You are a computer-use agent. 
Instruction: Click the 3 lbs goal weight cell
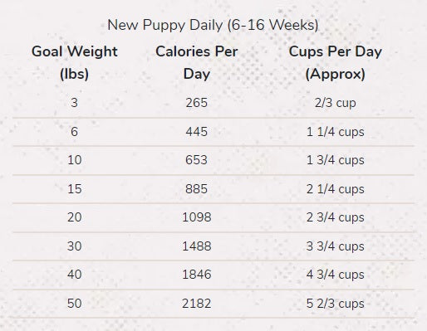[x=74, y=103]
